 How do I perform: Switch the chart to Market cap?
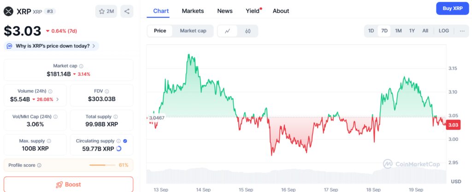coord(193,31)
